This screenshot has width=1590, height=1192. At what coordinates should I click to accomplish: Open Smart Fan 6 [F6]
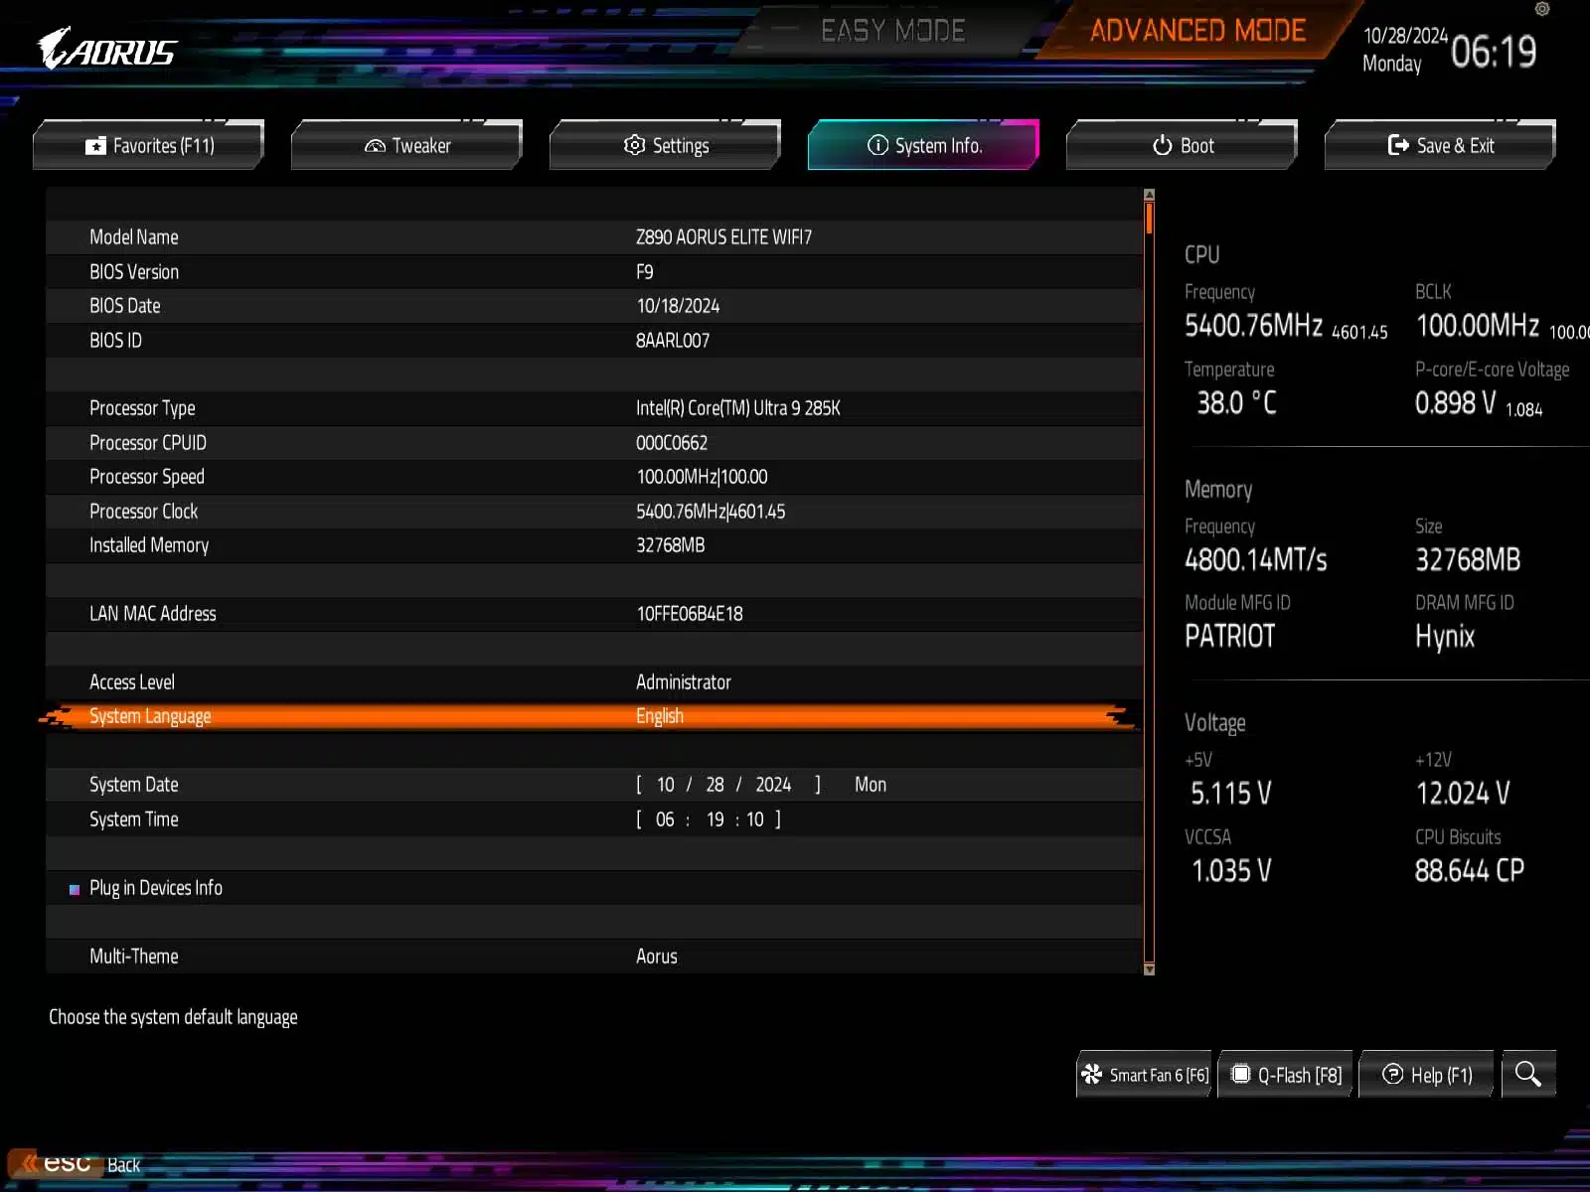1145,1075
